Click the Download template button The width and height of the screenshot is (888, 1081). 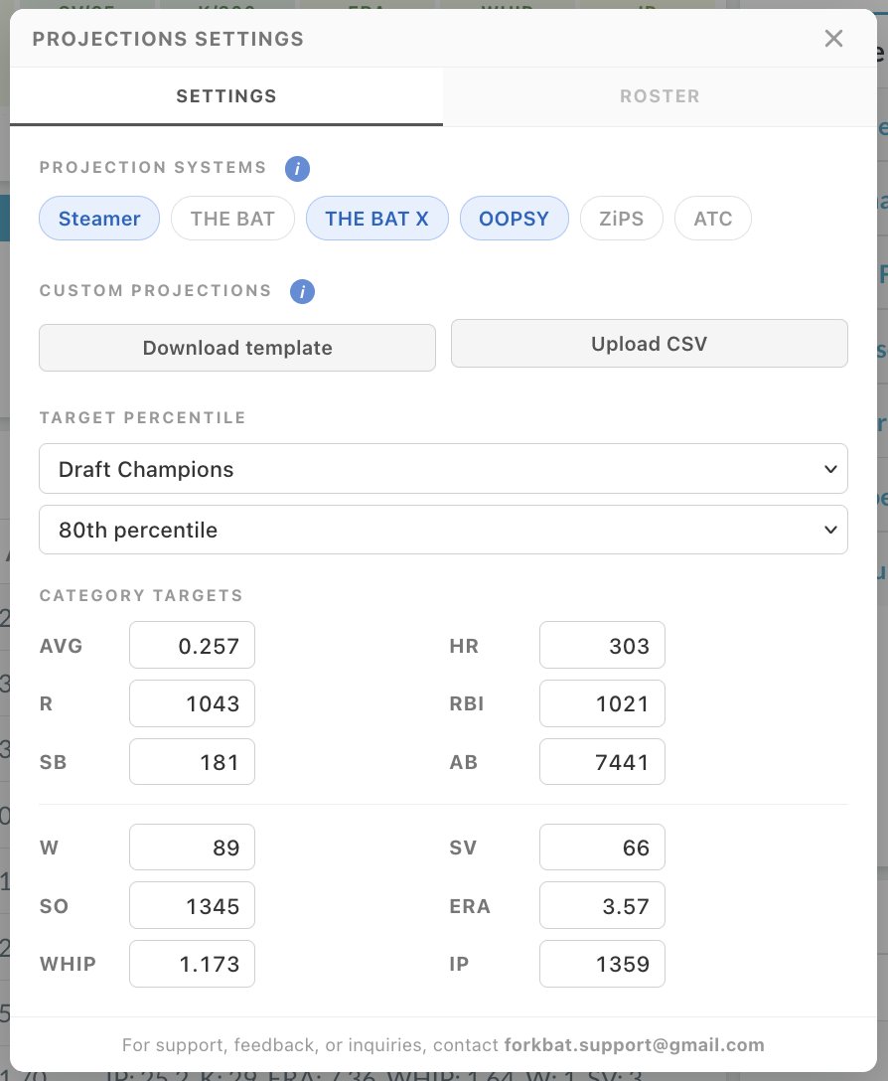237,348
